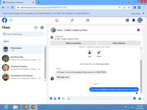Attach a photo with the image icon
This screenshot has width=147, height=110.
55,98
